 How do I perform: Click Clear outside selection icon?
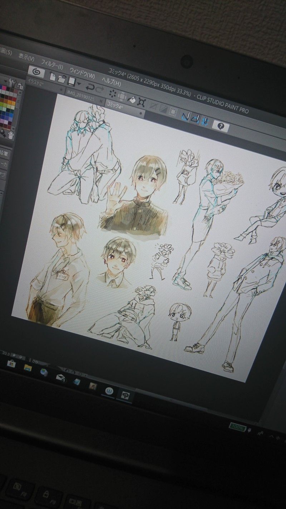tap(122, 97)
